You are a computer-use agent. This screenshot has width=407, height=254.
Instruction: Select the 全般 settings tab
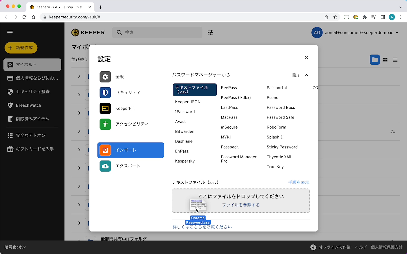(120, 77)
